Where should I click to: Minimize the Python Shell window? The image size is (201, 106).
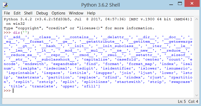click(171, 5)
